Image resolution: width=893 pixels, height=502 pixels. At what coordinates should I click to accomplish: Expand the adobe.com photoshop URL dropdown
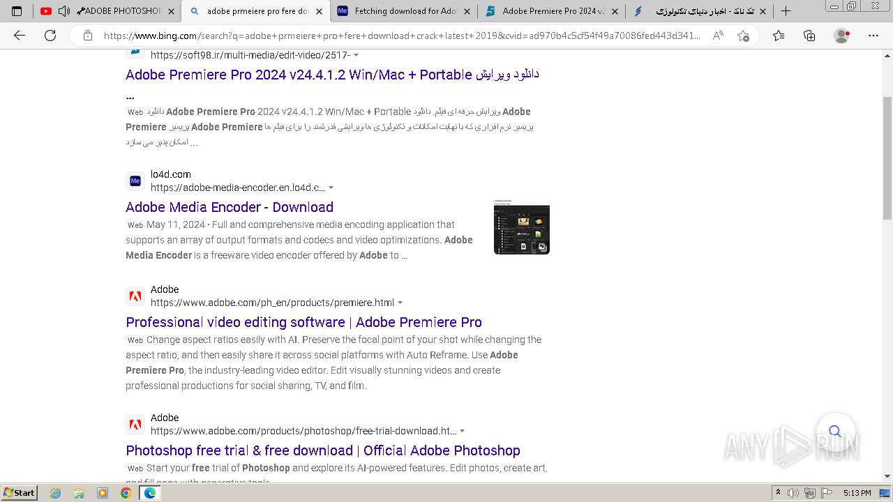(463, 431)
